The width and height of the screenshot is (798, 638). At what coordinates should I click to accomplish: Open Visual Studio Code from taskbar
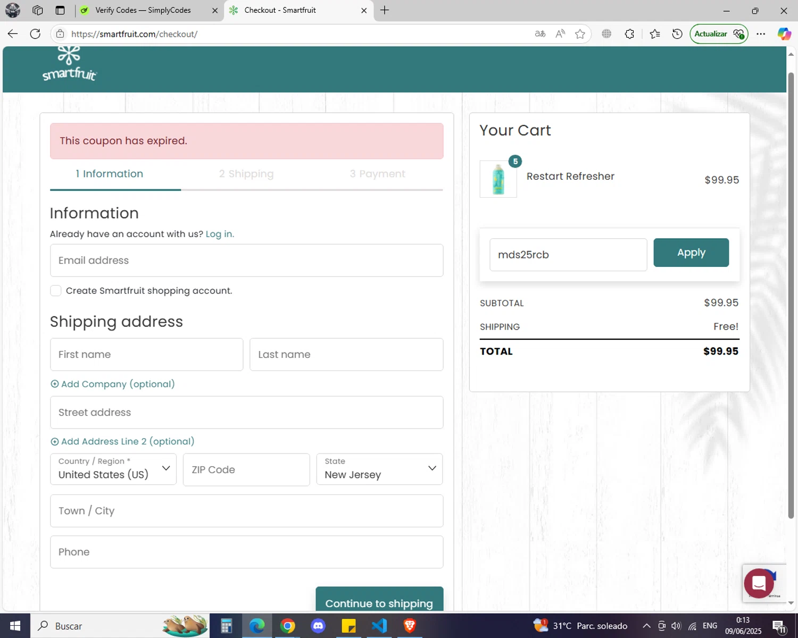(379, 626)
